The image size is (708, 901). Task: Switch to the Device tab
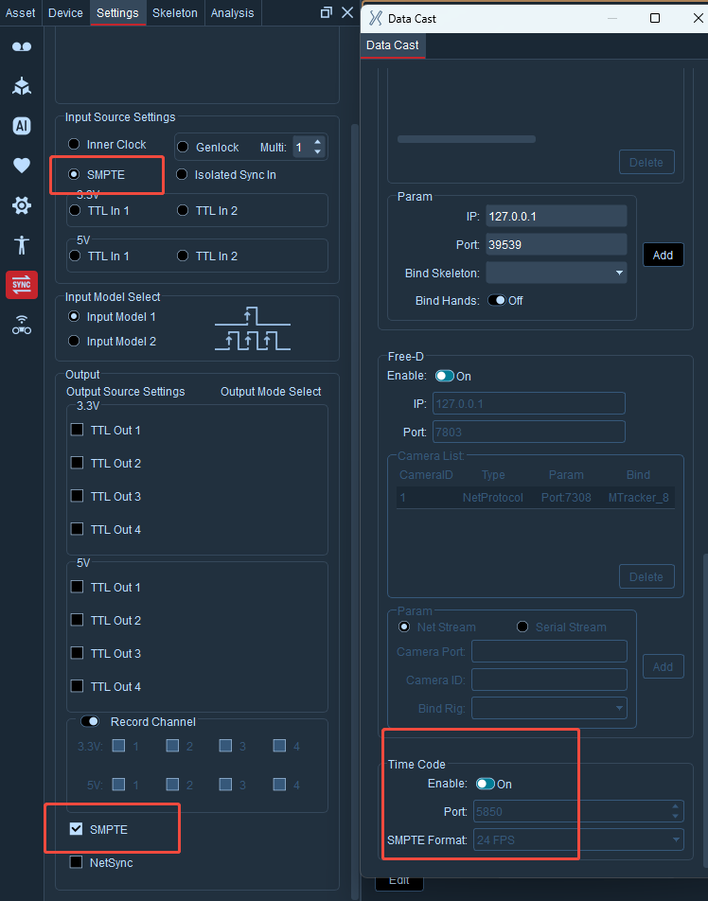point(65,12)
